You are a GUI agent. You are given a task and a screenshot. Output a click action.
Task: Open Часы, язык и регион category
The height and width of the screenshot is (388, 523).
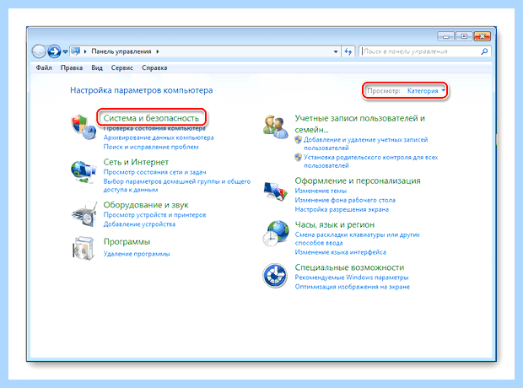click(335, 225)
